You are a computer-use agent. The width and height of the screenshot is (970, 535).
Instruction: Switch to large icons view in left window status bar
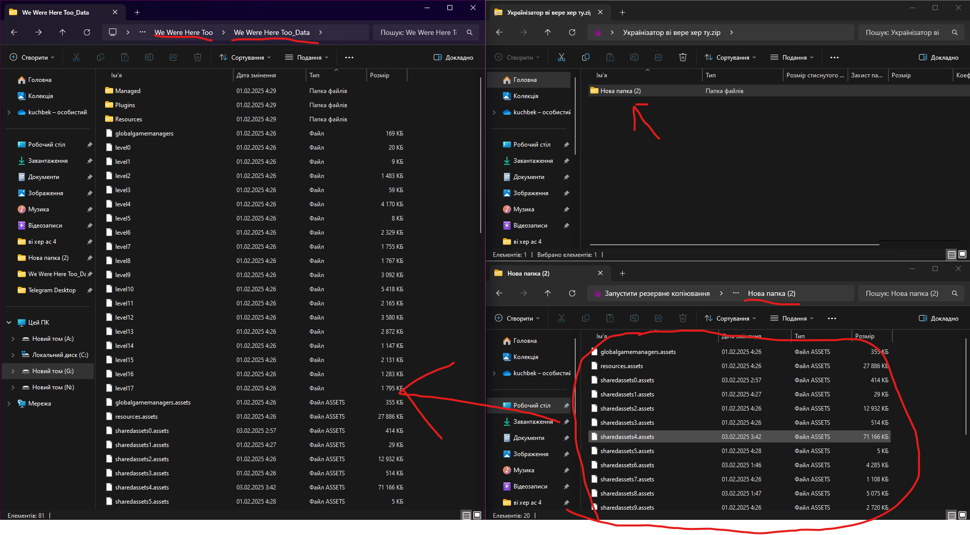(x=477, y=515)
